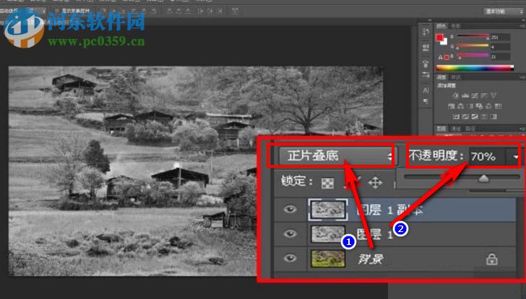
Task: Add an Invert adjustment icon
Action: (x=456, y=117)
